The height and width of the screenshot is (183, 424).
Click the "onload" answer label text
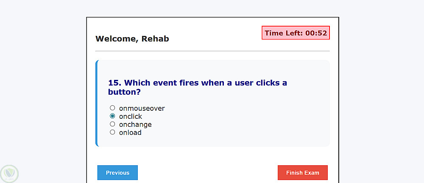130,132
